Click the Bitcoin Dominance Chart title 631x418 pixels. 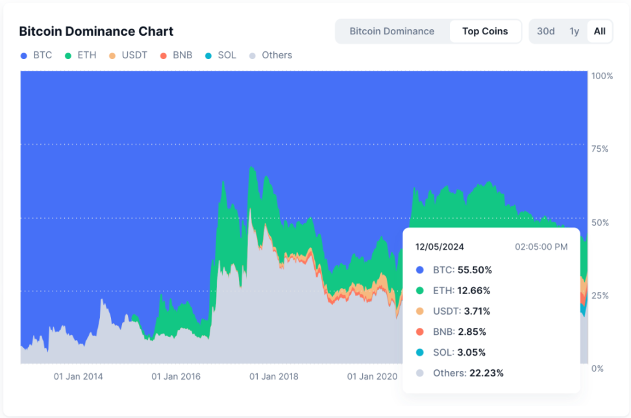96,31
